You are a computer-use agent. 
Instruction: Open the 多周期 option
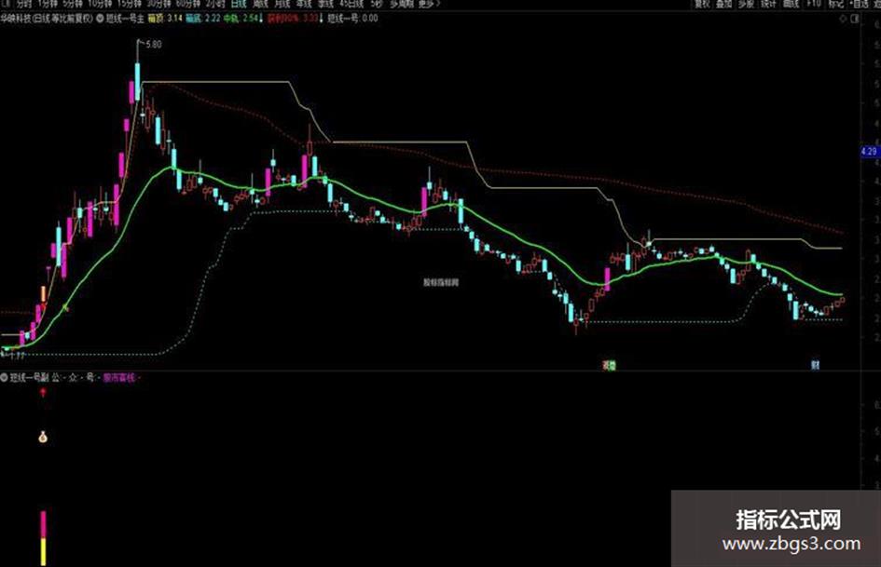[401, 4]
